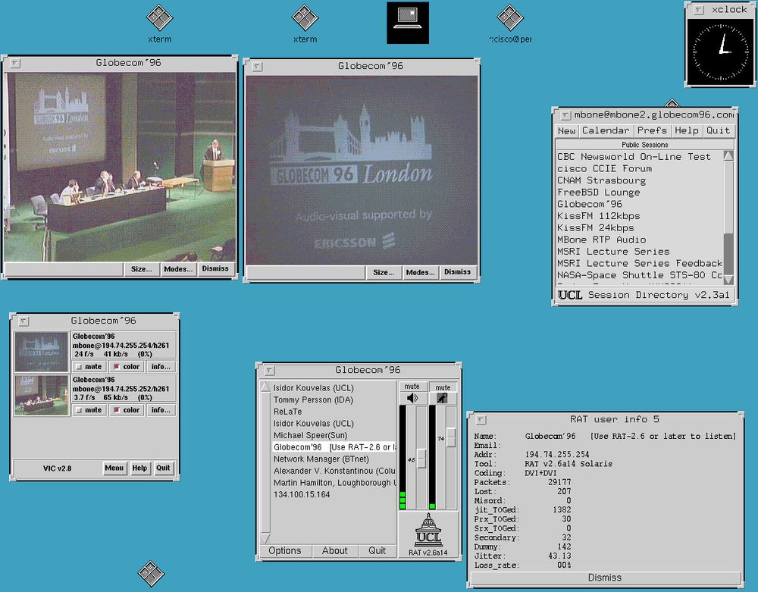Adjust speaker volume slider at 46
This screenshot has height=592, width=758.
(421, 458)
